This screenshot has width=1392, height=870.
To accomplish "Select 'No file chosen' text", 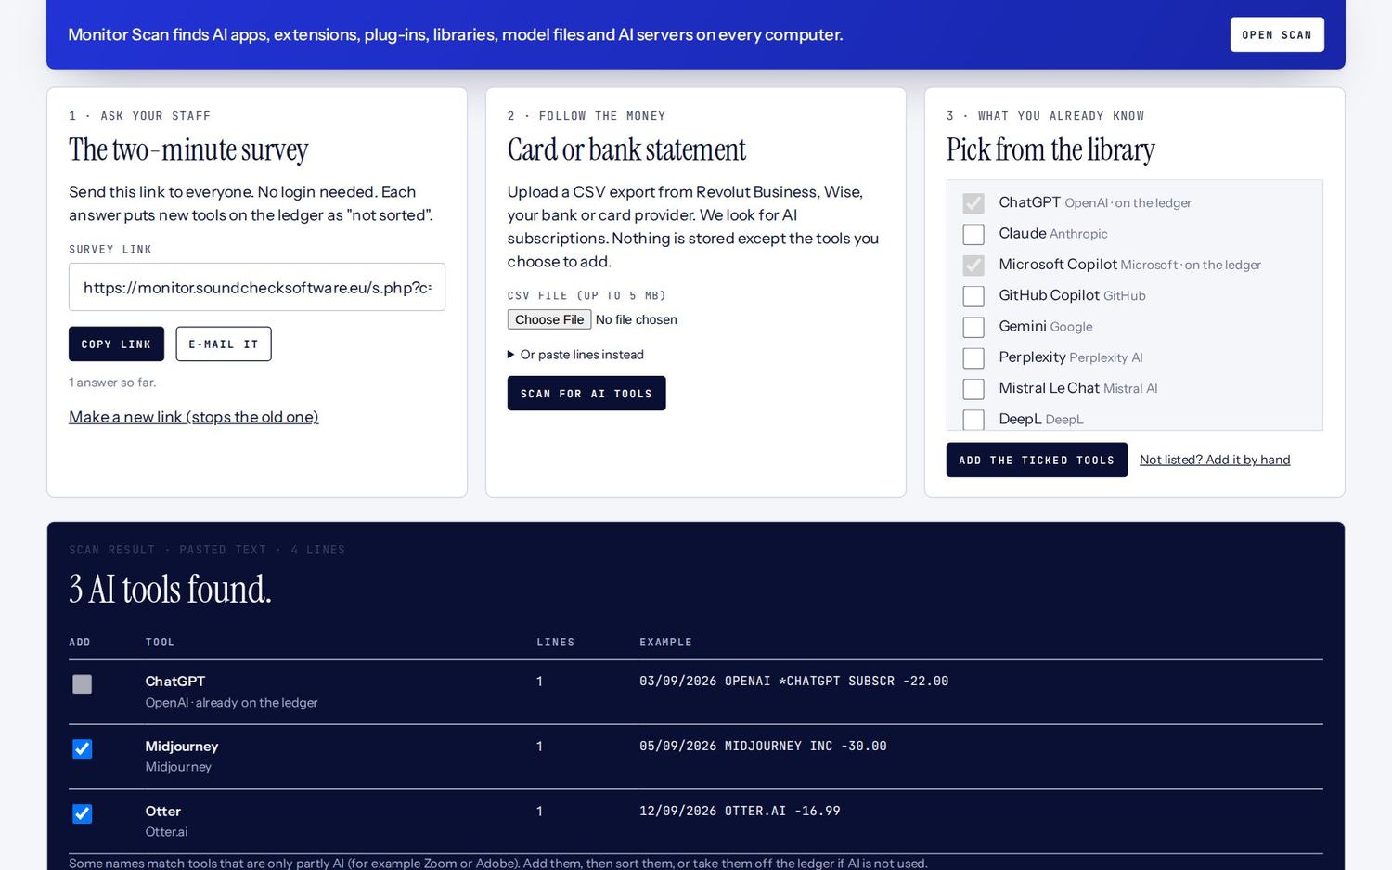I will pos(637,319).
